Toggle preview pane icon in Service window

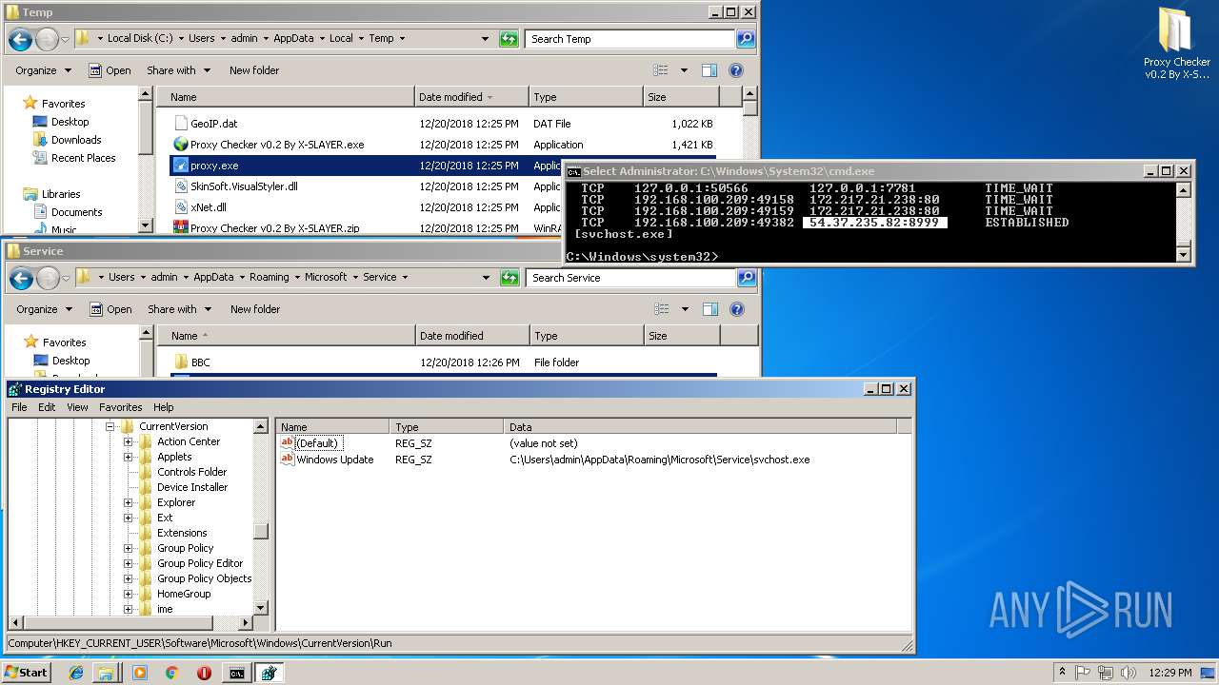pos(709,309)
